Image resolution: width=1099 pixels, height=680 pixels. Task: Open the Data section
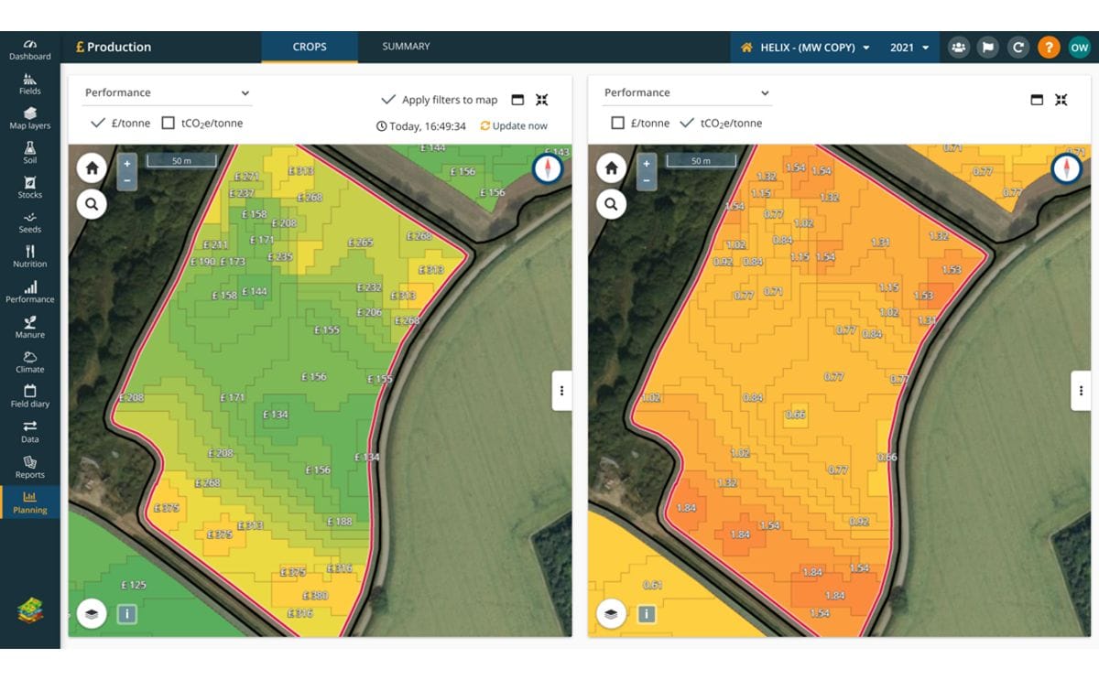click(x=29, y=432)
